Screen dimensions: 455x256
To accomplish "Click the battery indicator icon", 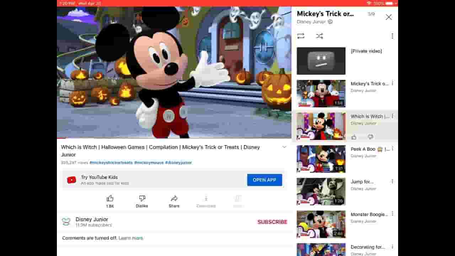I will pyautogui.click(x=390, y=3).
